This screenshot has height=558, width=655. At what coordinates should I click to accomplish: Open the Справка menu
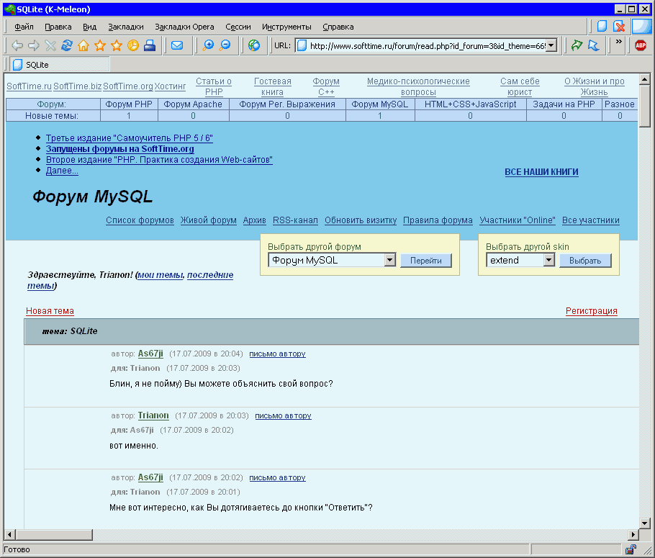(x=338, y=27)
